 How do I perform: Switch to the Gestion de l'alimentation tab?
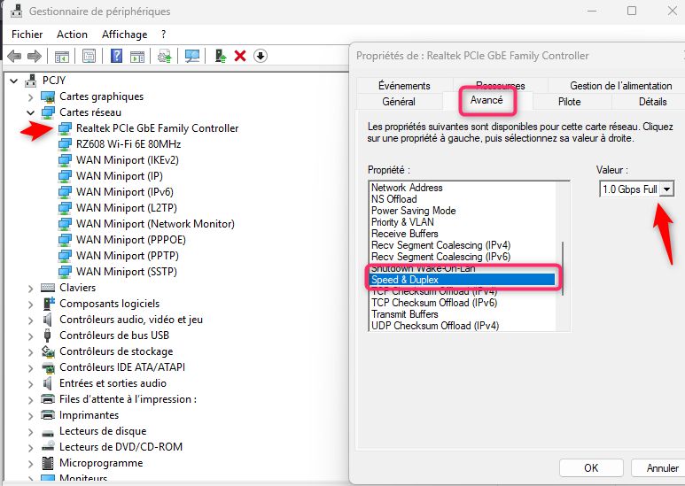coord(621,86)
